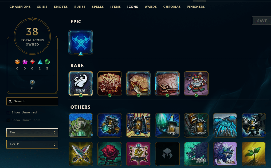Select the blue Epic crossed-swords icon
The height and width of the screenshot is (168, 271).
click(x=81, y=42)
